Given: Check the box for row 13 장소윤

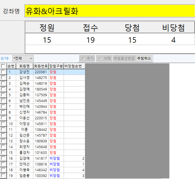Looking at the screenshot, I should tap(3, 141).
